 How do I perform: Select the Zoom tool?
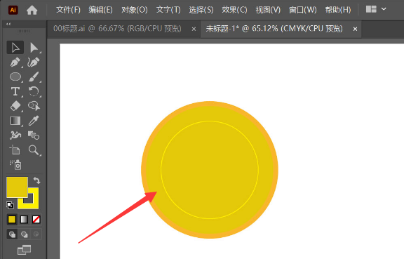tap(34, 150)
